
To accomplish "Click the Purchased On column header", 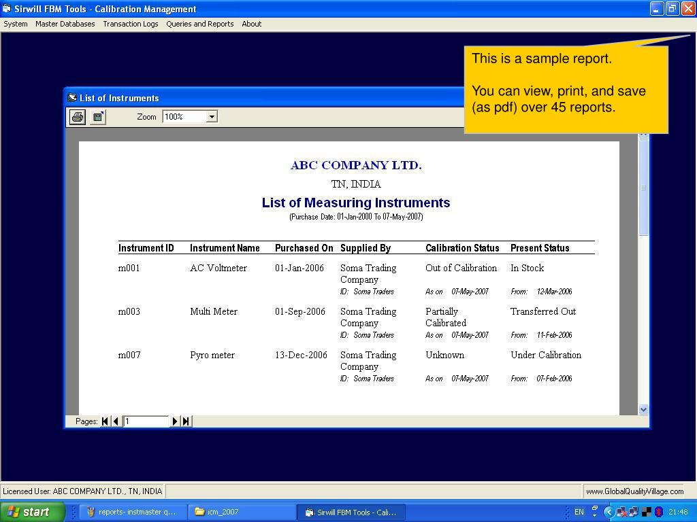I will pyautogui.click(x=304, y=248).
